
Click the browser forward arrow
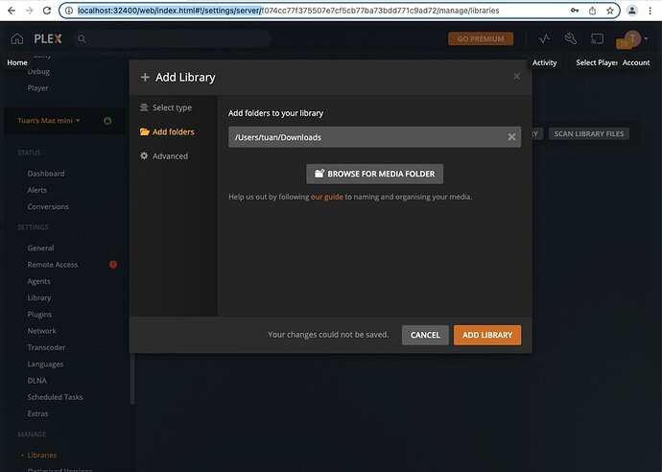[x=29, y=11]
